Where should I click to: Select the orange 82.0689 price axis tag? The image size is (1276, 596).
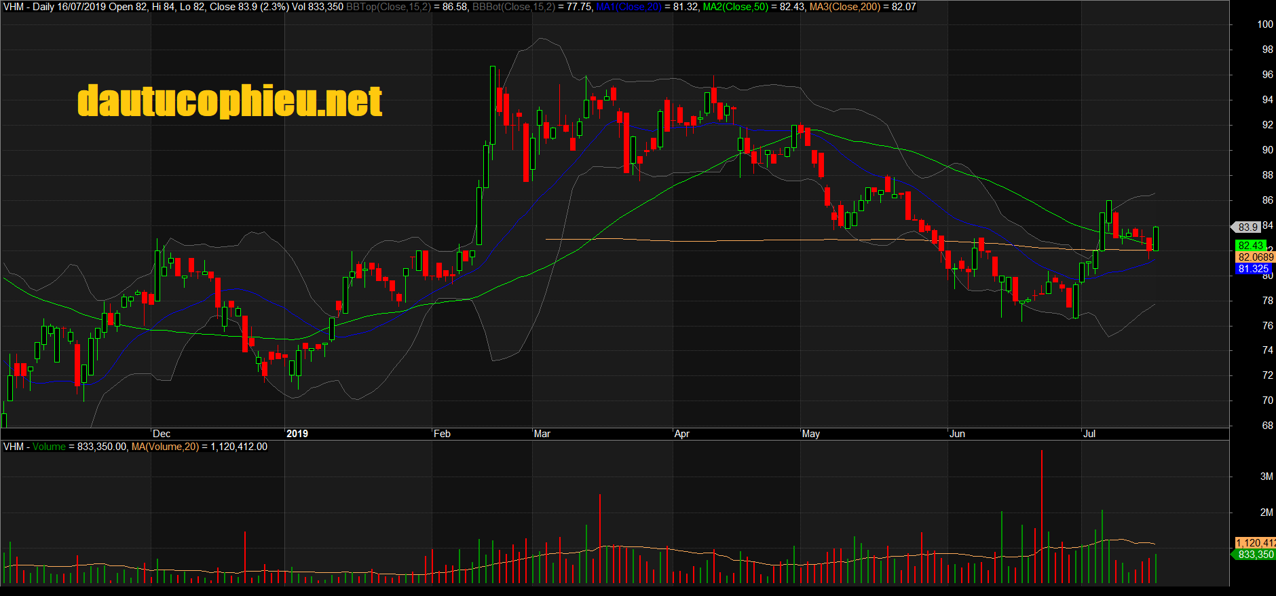click(x=1255, y=257)
